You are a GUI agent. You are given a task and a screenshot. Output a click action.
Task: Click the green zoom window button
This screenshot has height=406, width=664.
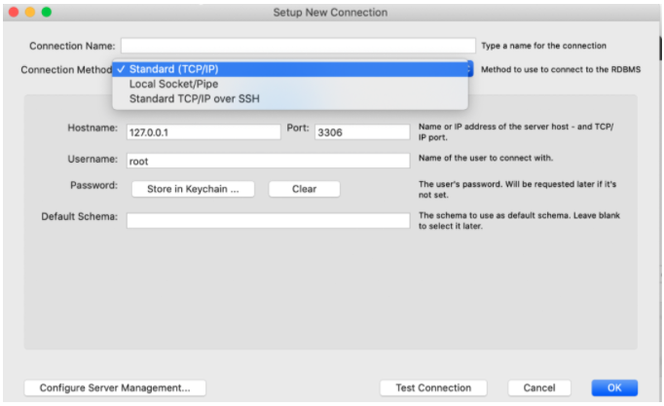pyautogui.click(x=46, y=13)
